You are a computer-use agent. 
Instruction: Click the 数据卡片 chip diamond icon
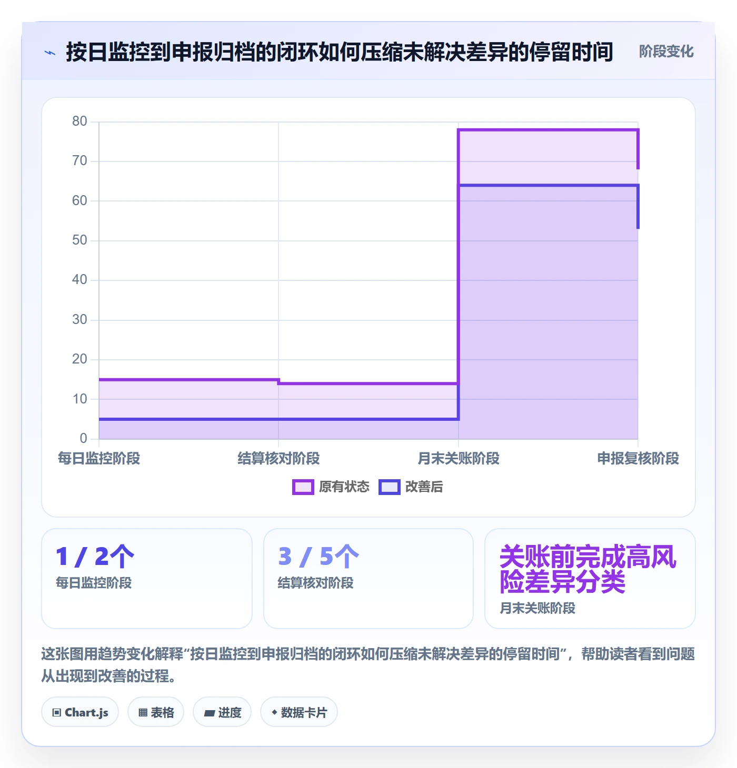click(x=274, y=712)
